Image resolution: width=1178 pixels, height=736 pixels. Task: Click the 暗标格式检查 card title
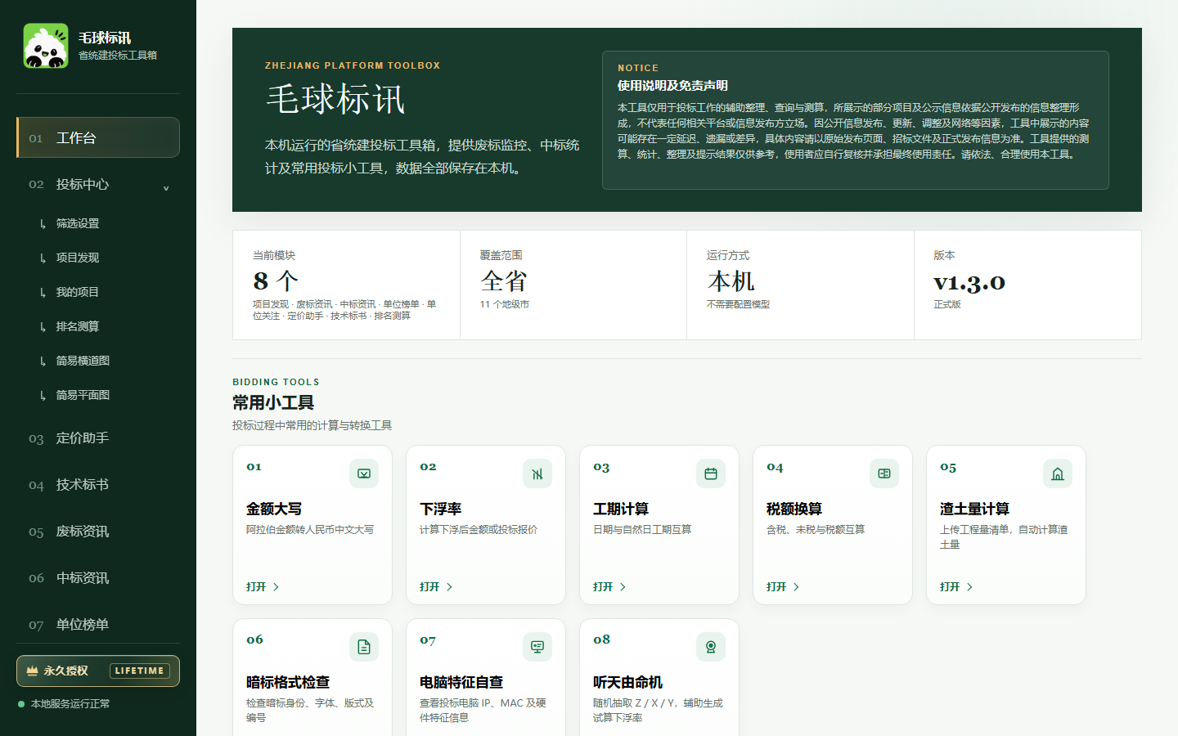pyautogui.click(x=288, y=682)
